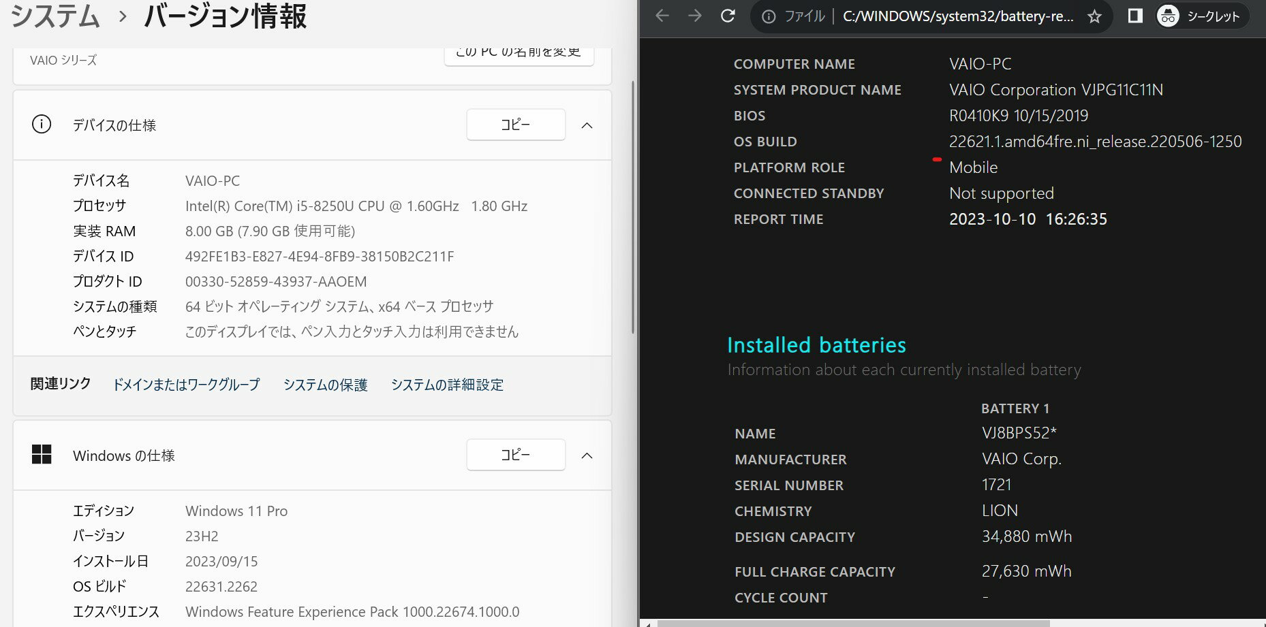
Task: Click the BATTERY 1 column header
Action: tap(1015, 408)
